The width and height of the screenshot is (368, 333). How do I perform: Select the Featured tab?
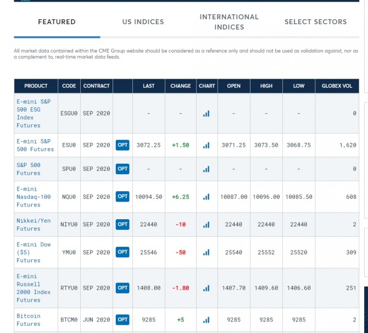(x=57, y=22)
